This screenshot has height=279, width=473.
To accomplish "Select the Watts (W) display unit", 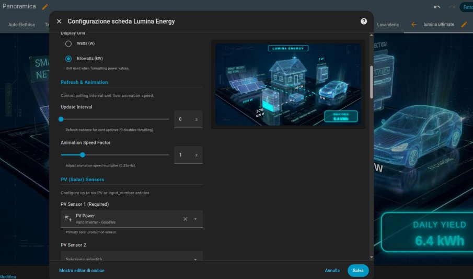I will point(68,43).
